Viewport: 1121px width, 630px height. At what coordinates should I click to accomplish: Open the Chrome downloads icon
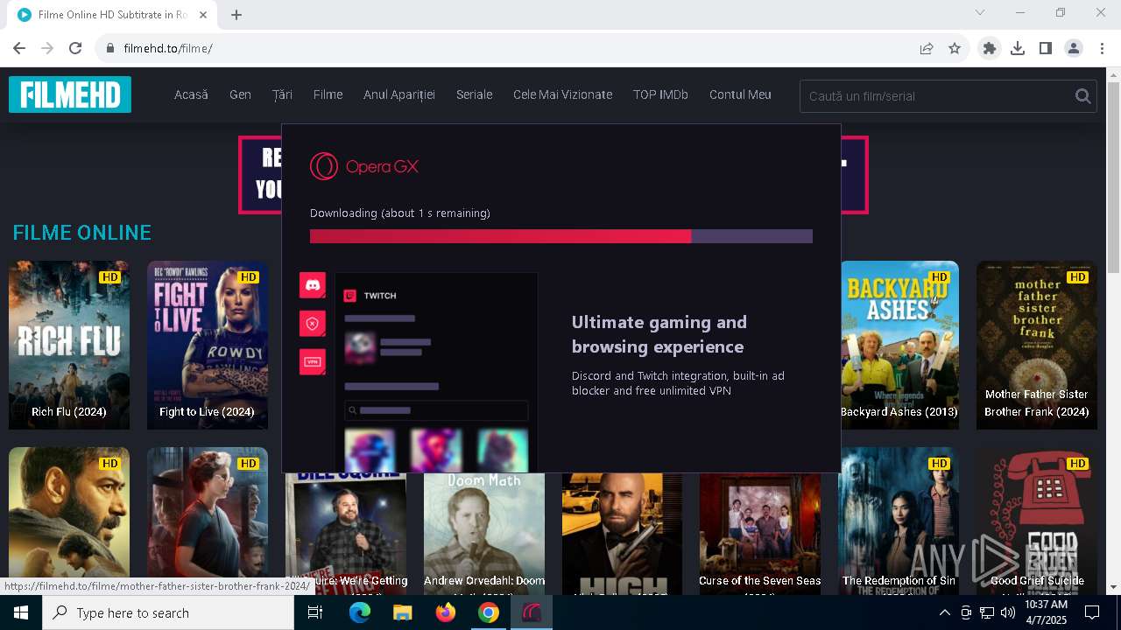tap(1018, 48)
